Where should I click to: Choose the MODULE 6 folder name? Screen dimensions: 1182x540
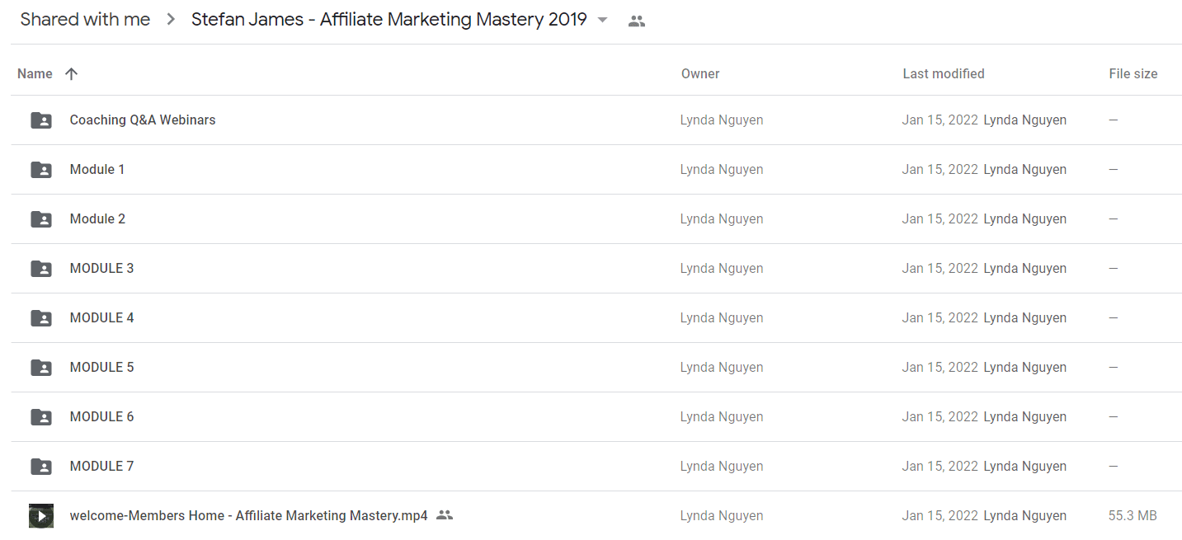click(x=101, y=416)
